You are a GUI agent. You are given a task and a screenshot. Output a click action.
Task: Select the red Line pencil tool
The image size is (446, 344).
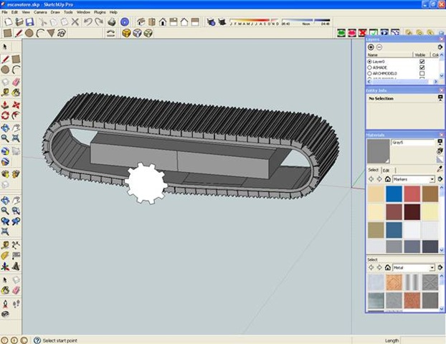click(x=5, y=59)
